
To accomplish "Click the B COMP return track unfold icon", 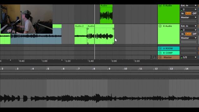I will tap(160, 53).
